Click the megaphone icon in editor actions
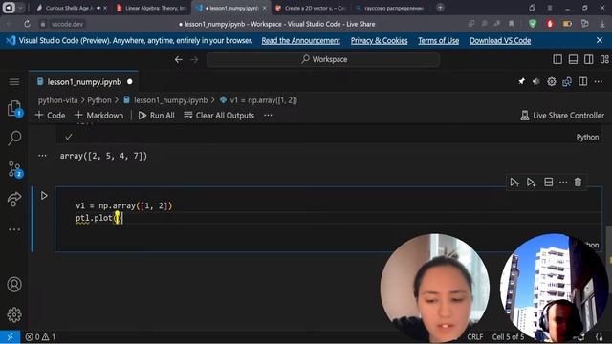The width and height of the screenshot is (612, 344). (536, 81)
